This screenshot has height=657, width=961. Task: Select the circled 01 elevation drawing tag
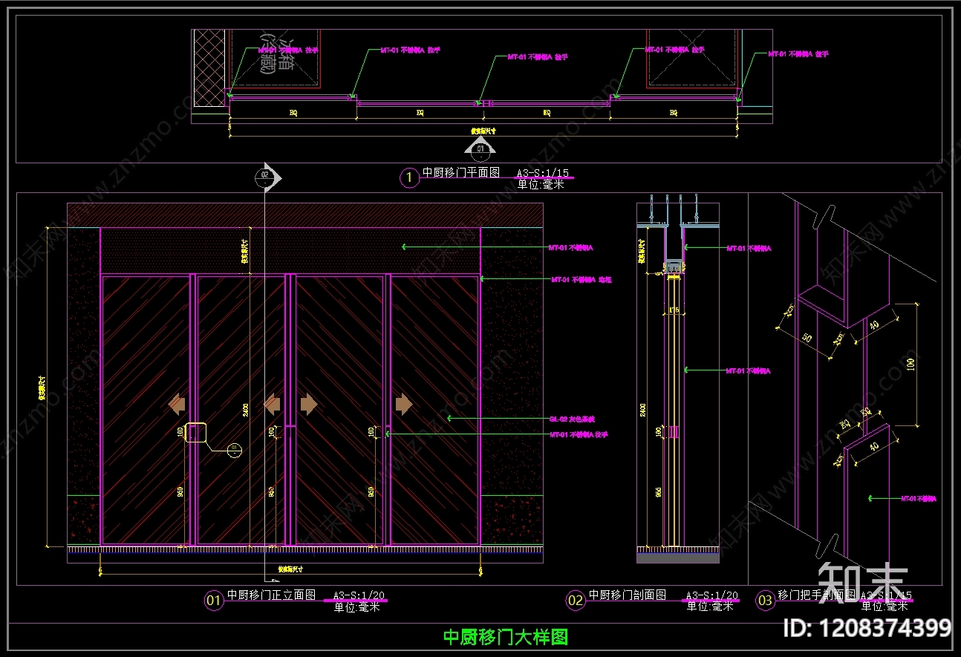point(213,600)
